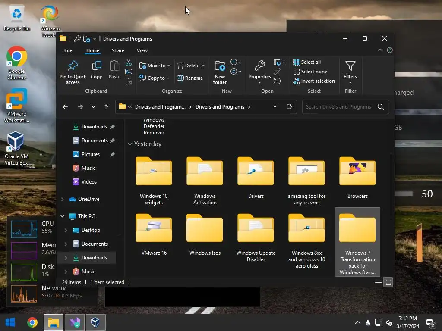442x331 pixels.
Task: Click Invert selection
Action: click(314, 81)
